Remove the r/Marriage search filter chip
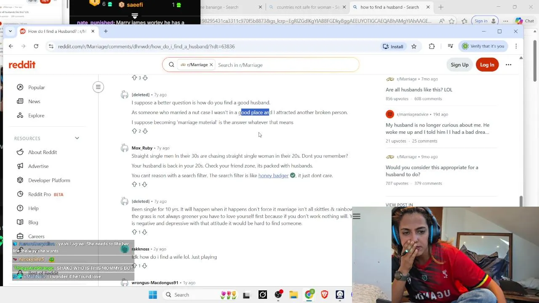 coord(211,65)
